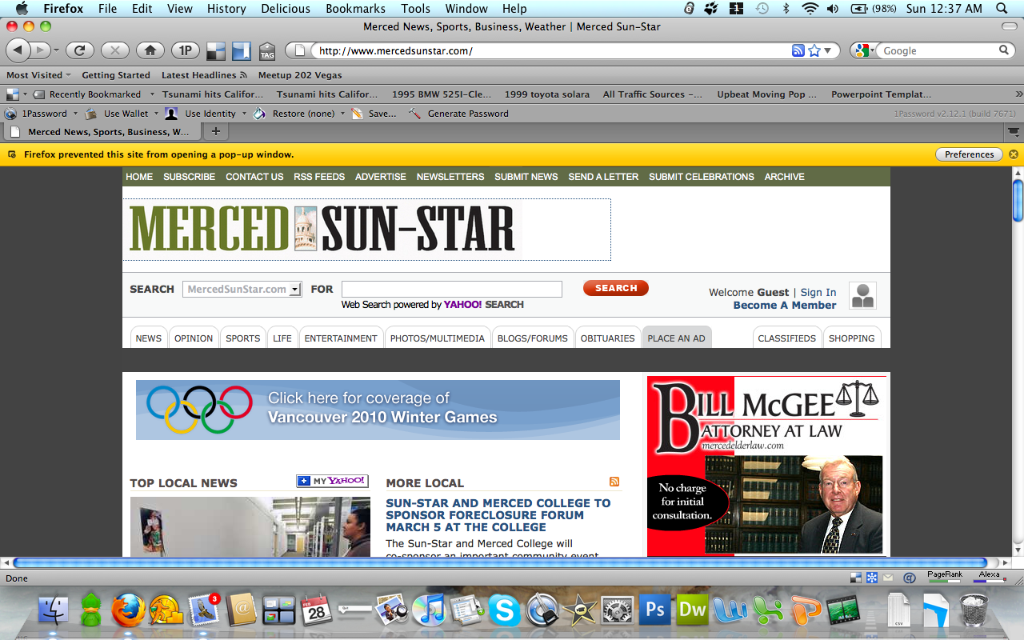
Task: Click the Wi-Fi icon in menu bar
Action: pos(810,9)
